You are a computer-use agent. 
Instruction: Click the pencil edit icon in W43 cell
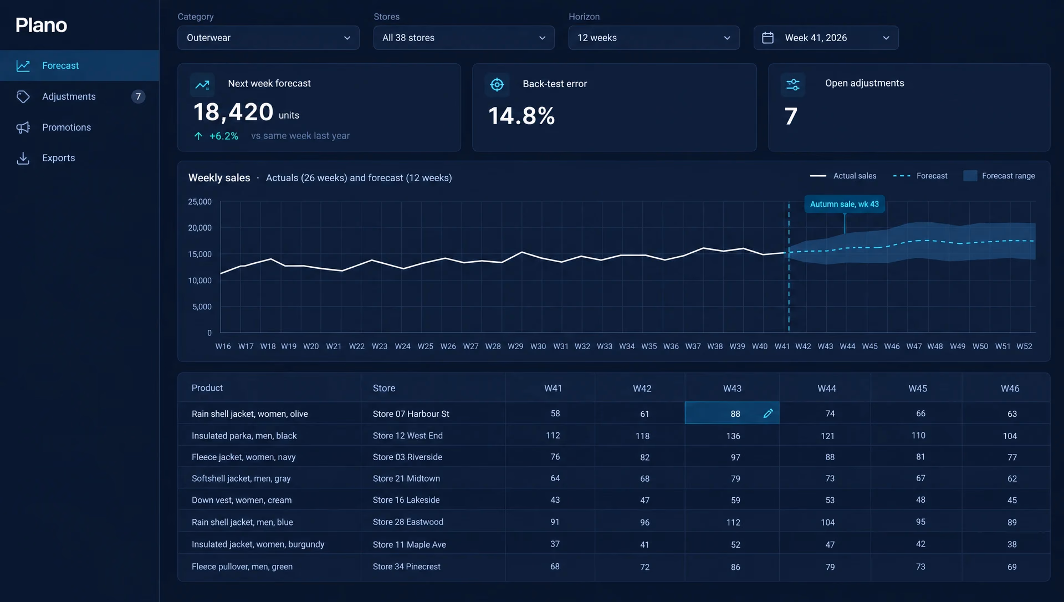[x=768, y=414]
